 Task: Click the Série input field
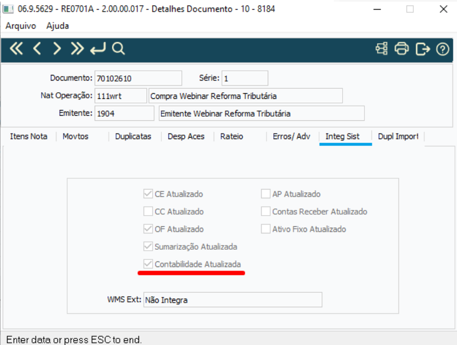pyautogui.click(x=245, y=78)
